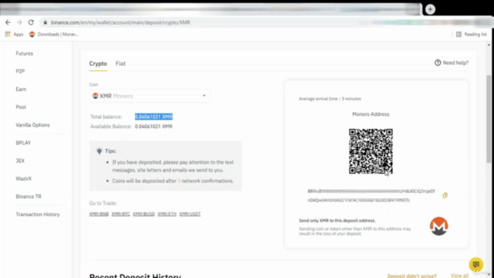This screenshot has height=278, width=494.
Task: Click the browser forward arrow
Action: 19,22
